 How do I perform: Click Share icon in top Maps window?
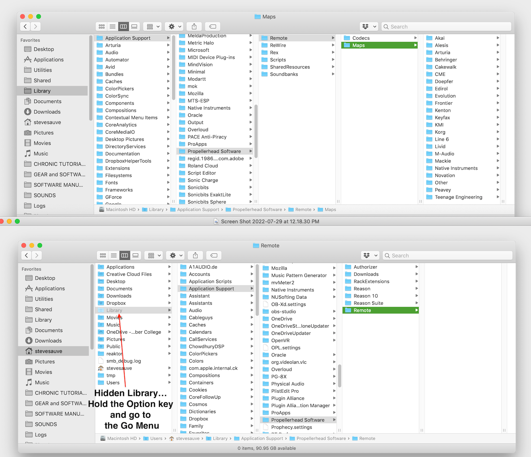(194, 27)
